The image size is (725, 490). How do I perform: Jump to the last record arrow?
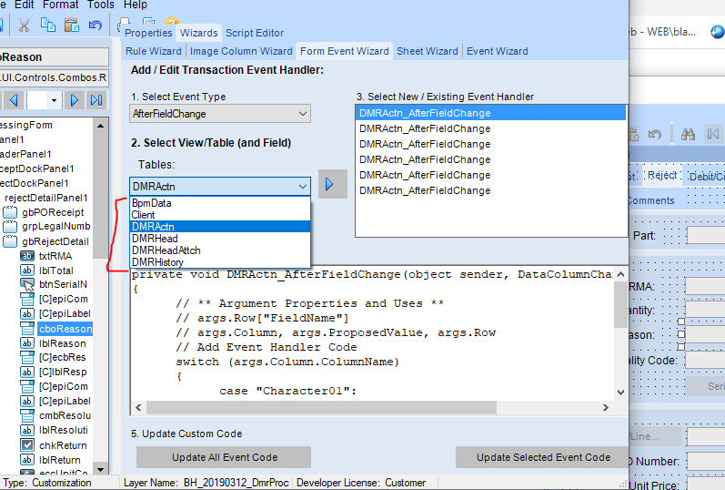tap(96, 99)
